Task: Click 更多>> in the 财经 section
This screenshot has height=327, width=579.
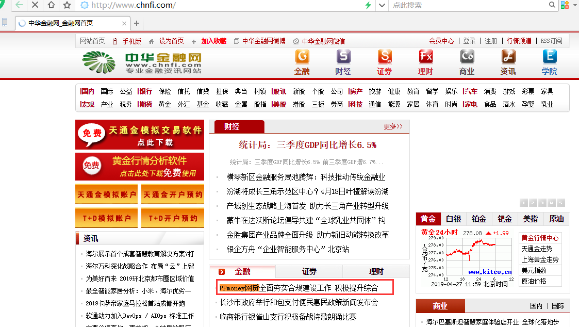Action: (x=393, y=127)
